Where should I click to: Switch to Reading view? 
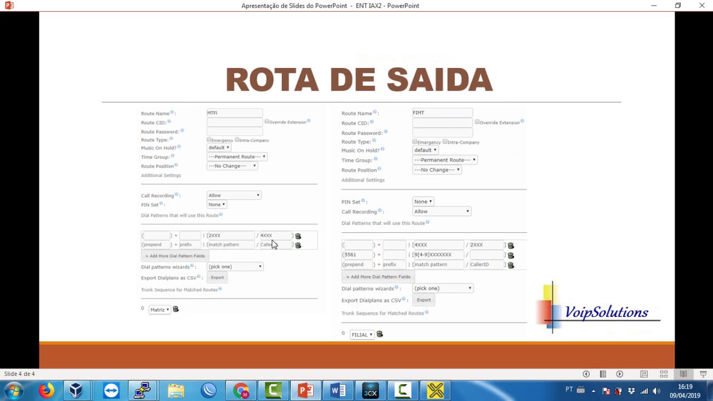point(683,374)
